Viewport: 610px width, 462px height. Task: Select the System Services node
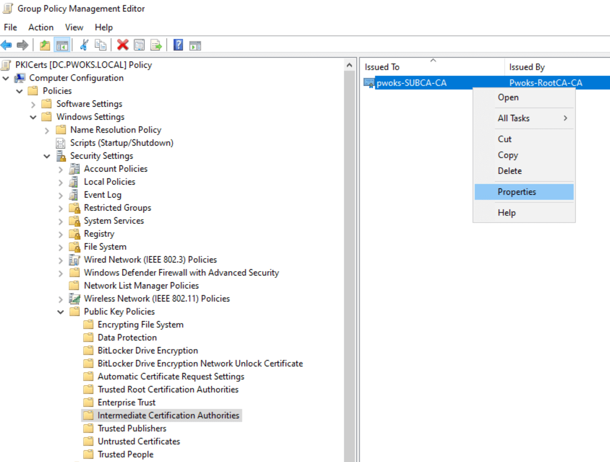point(114,221)
